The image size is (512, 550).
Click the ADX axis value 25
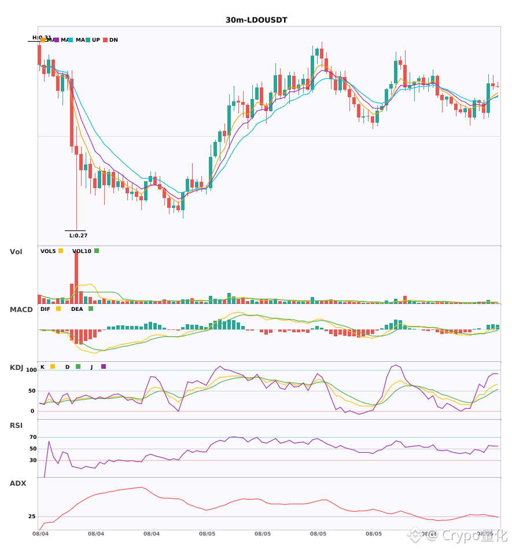[32, 516]
